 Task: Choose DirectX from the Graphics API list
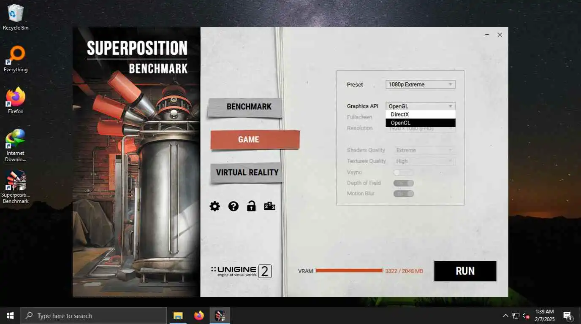(421, 114)
